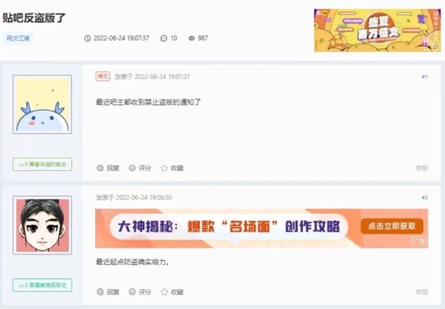Viewport: 445px width, 309px height.
Task: Click the reply icon in post #2
Action: pyautogui.click(x=100, y=292)
